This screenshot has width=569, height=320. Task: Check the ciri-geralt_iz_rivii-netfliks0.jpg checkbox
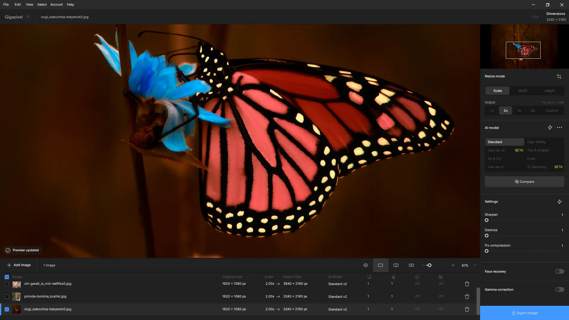point(7,284)
